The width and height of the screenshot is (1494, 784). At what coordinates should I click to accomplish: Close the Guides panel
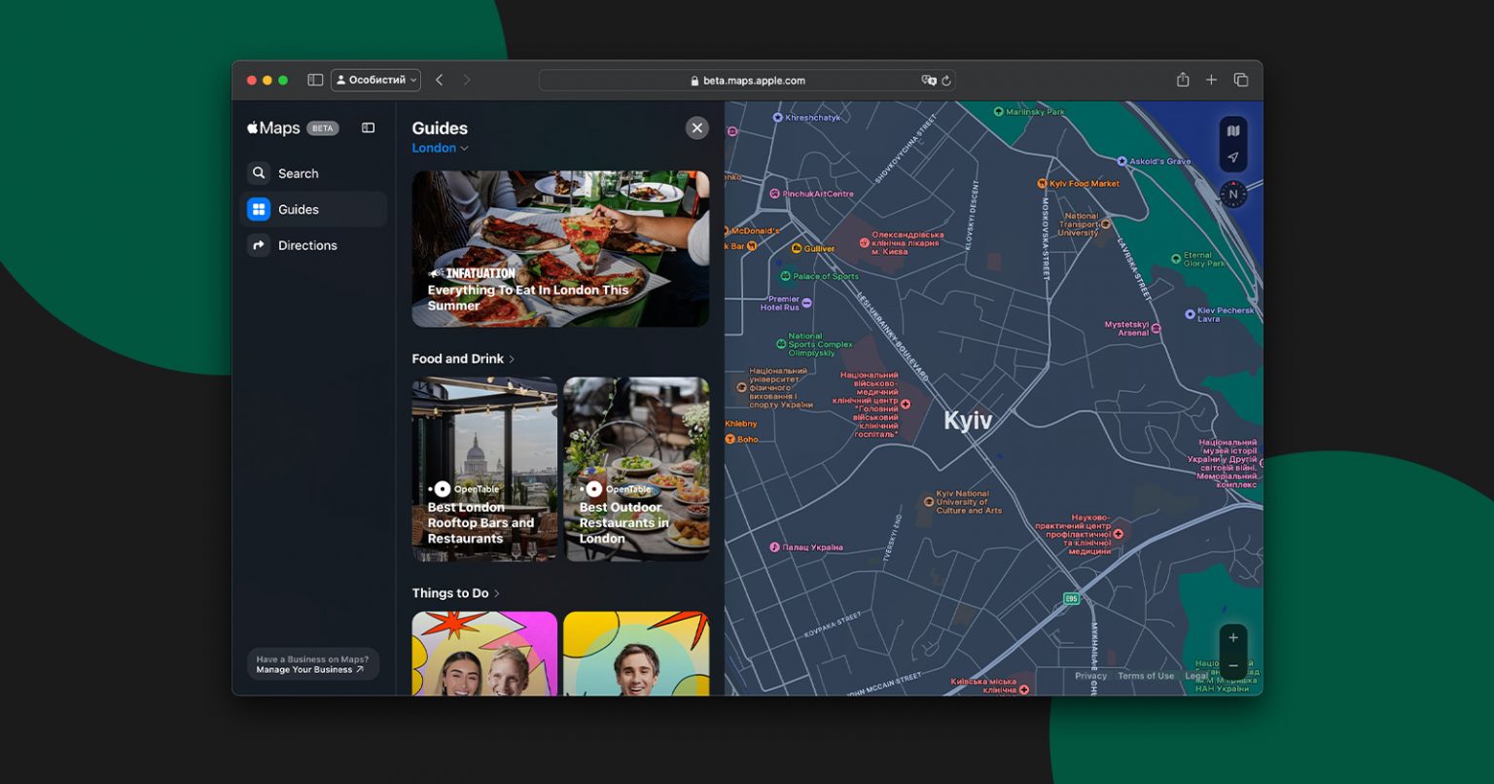pos(697,128)
